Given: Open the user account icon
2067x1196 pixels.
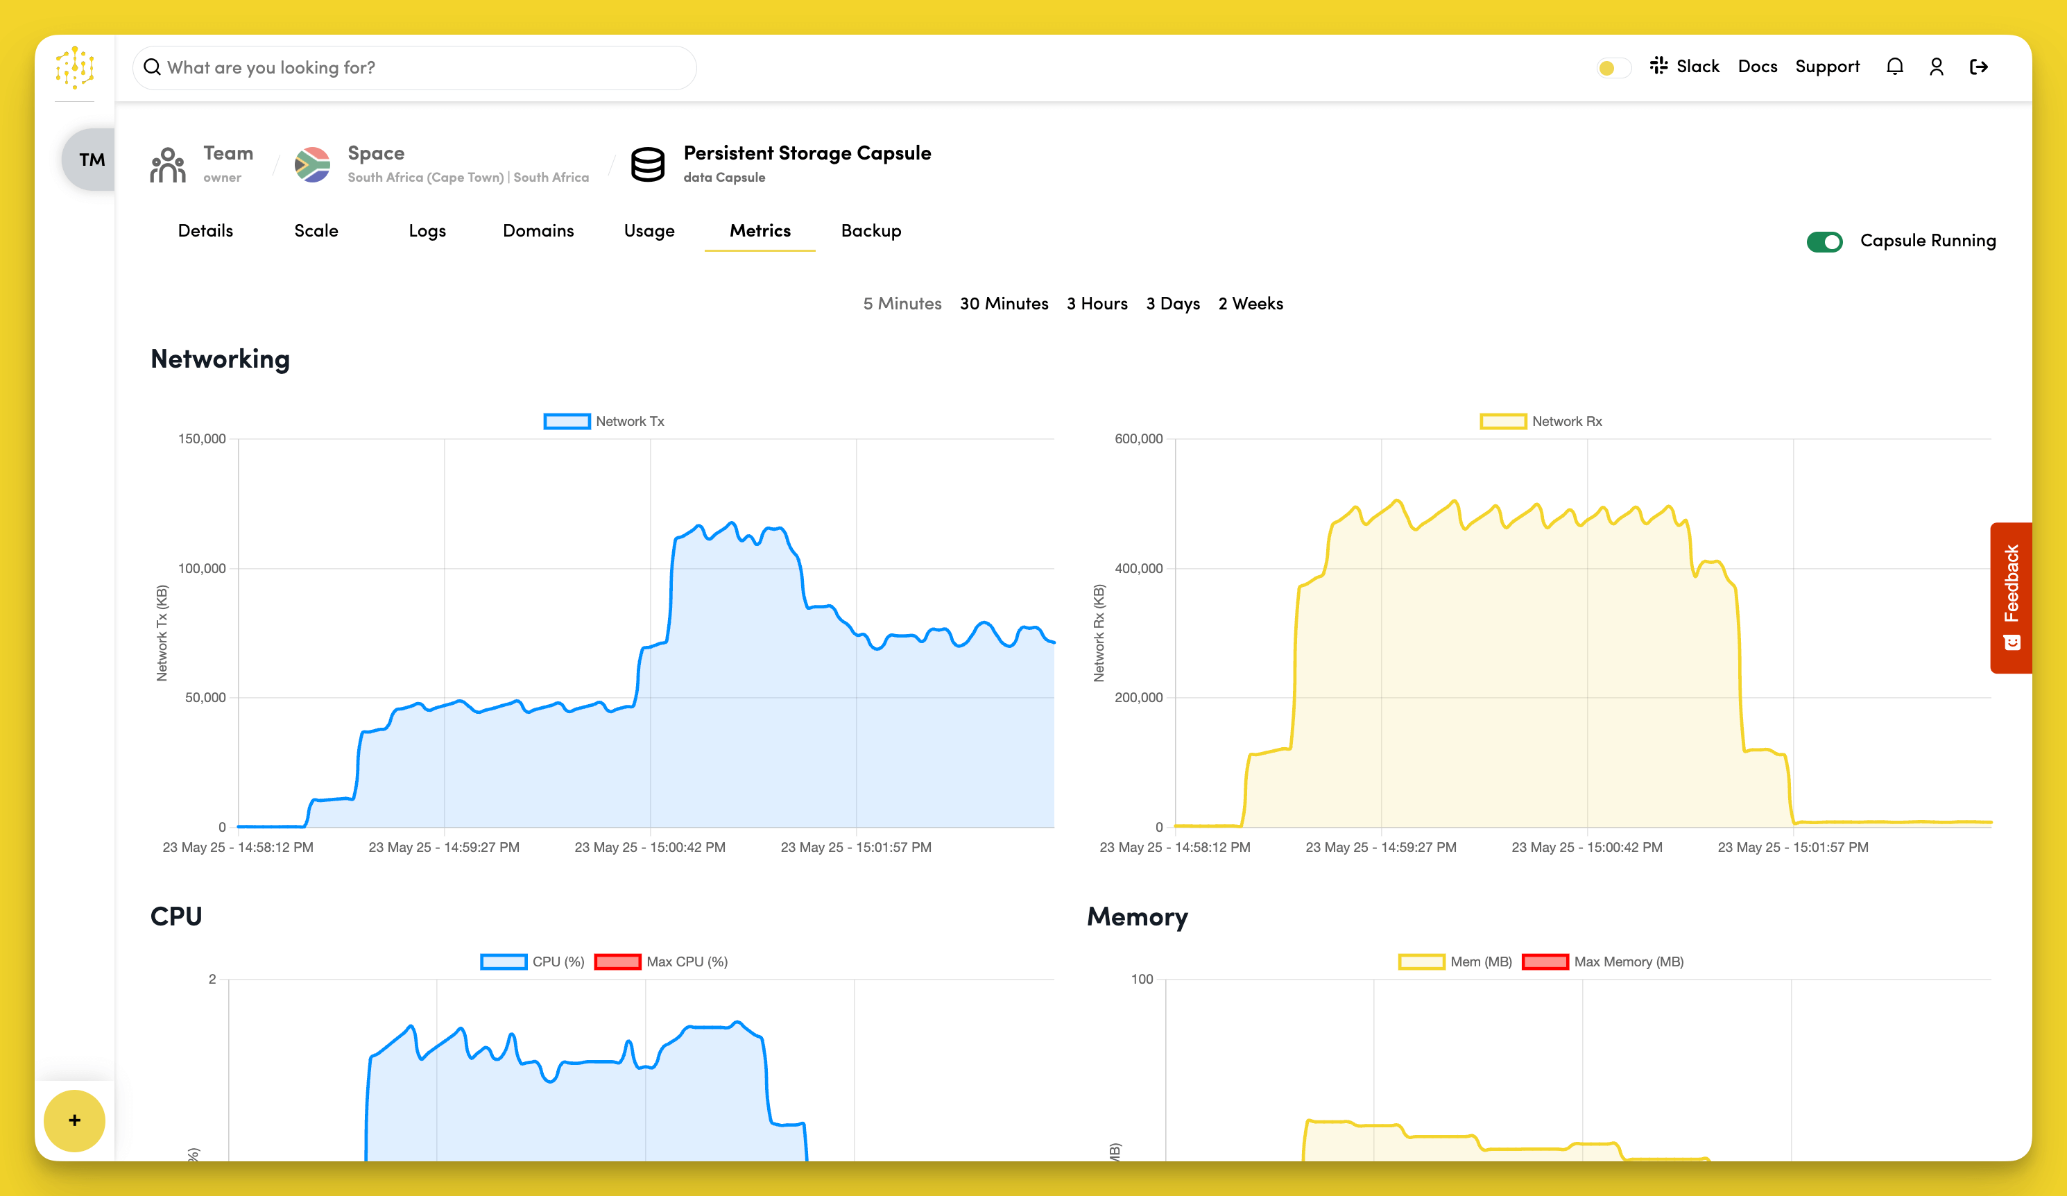Looking at the screenshot, I should (x=1937, y=67).
